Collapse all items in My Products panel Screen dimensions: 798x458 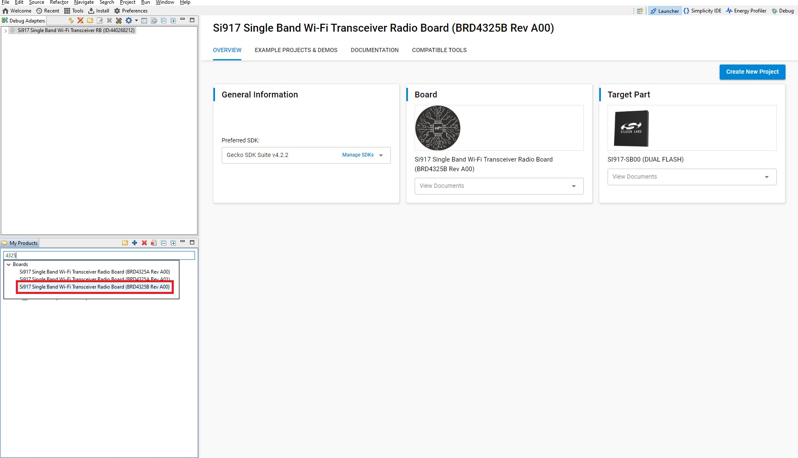tap(164, 243)
